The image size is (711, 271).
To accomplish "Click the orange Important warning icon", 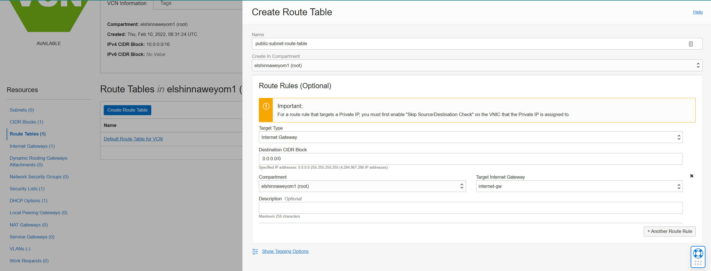I will click(266, 106).
